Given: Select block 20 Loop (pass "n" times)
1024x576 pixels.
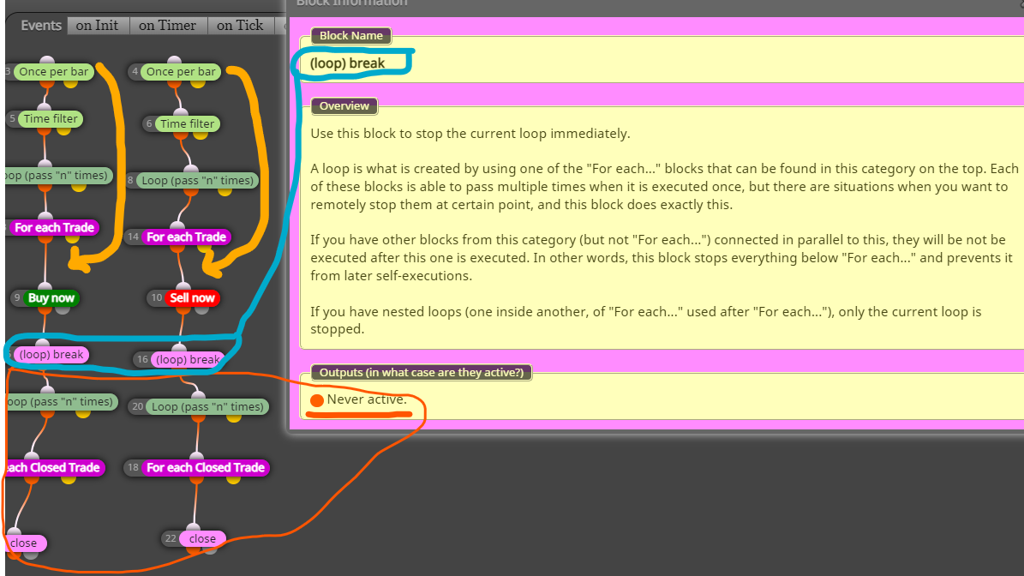Looking at the screenshot, I should tap(207, 407).
